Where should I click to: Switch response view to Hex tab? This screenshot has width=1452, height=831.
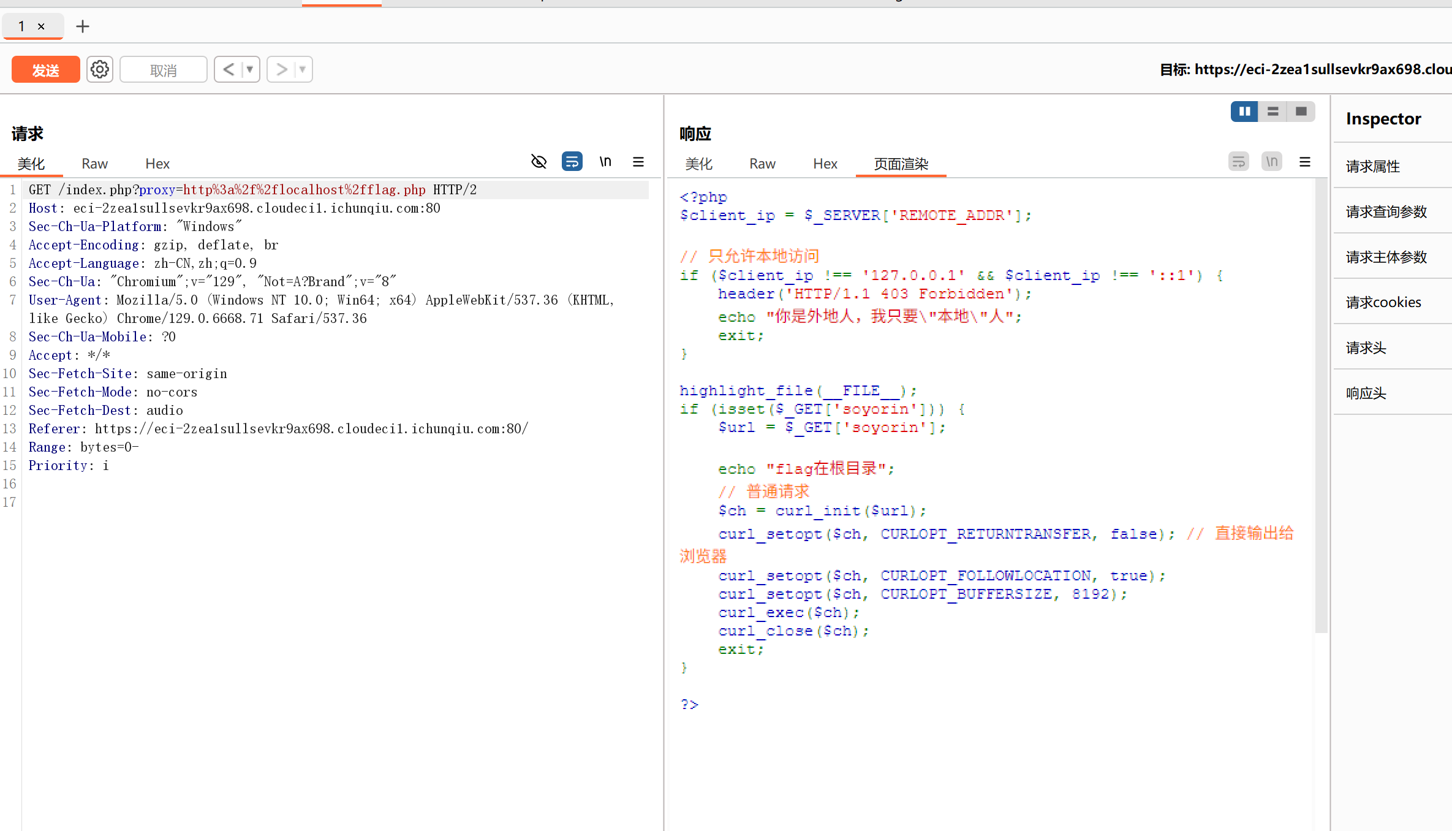(825, 164)
